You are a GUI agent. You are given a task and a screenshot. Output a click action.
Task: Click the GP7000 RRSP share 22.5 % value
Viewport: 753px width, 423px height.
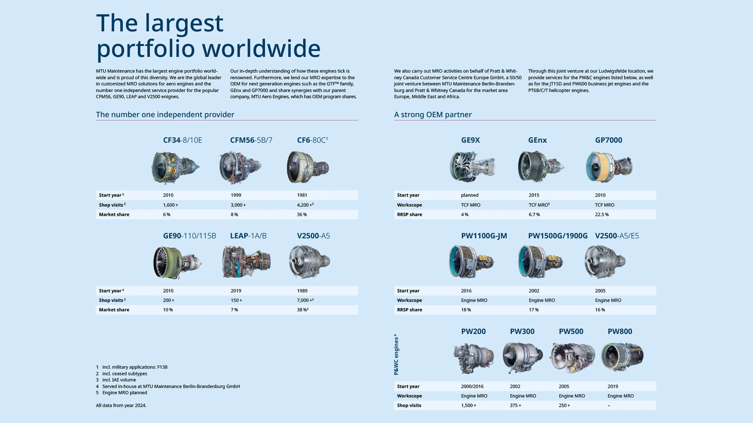[x=602, y=214]
